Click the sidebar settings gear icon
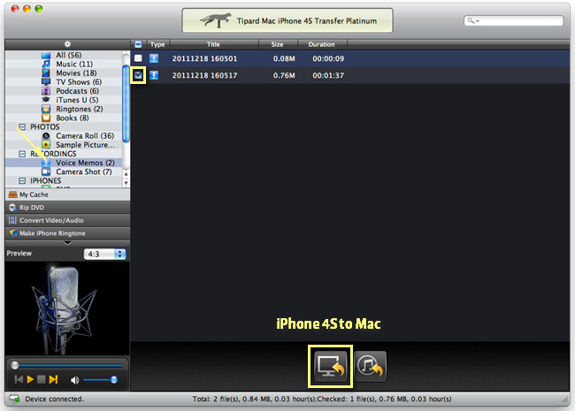The height and width of the screenshot is (411, 575). (x=67, y=44)
